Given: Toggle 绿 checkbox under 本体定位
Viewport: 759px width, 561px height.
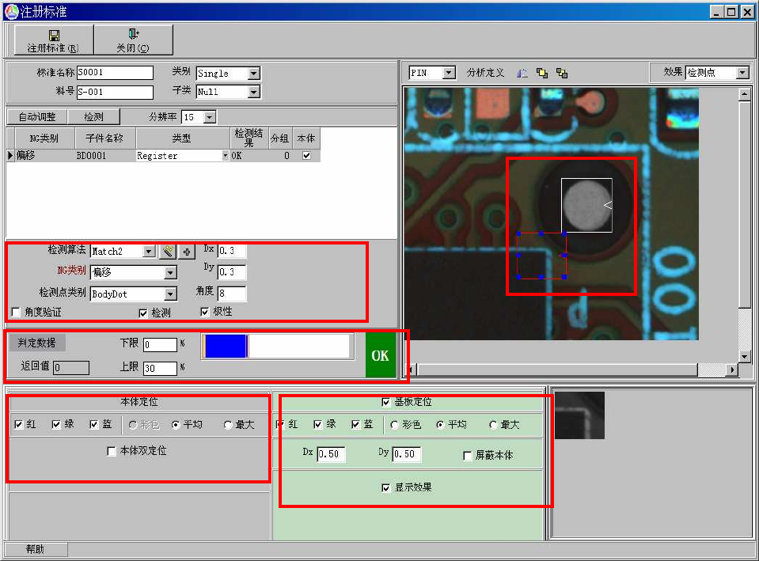Looking at the screenshot, I should point(57,424).
